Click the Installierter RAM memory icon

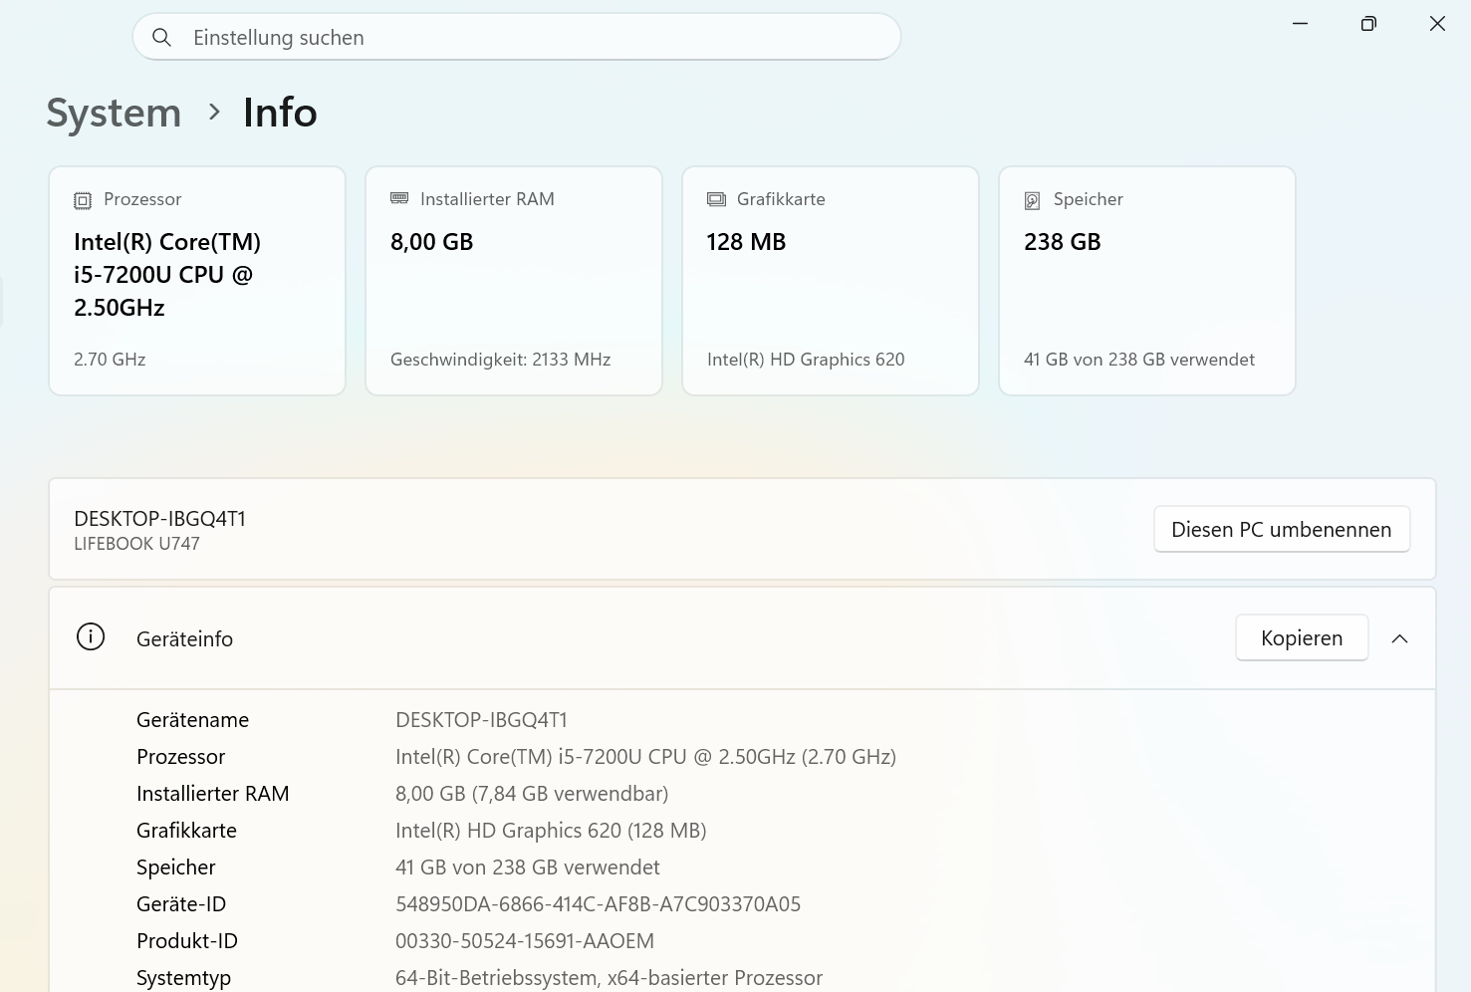tap(399, 199)
